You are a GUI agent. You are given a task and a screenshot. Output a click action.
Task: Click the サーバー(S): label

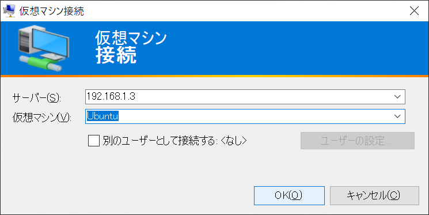tap(37, 98)
